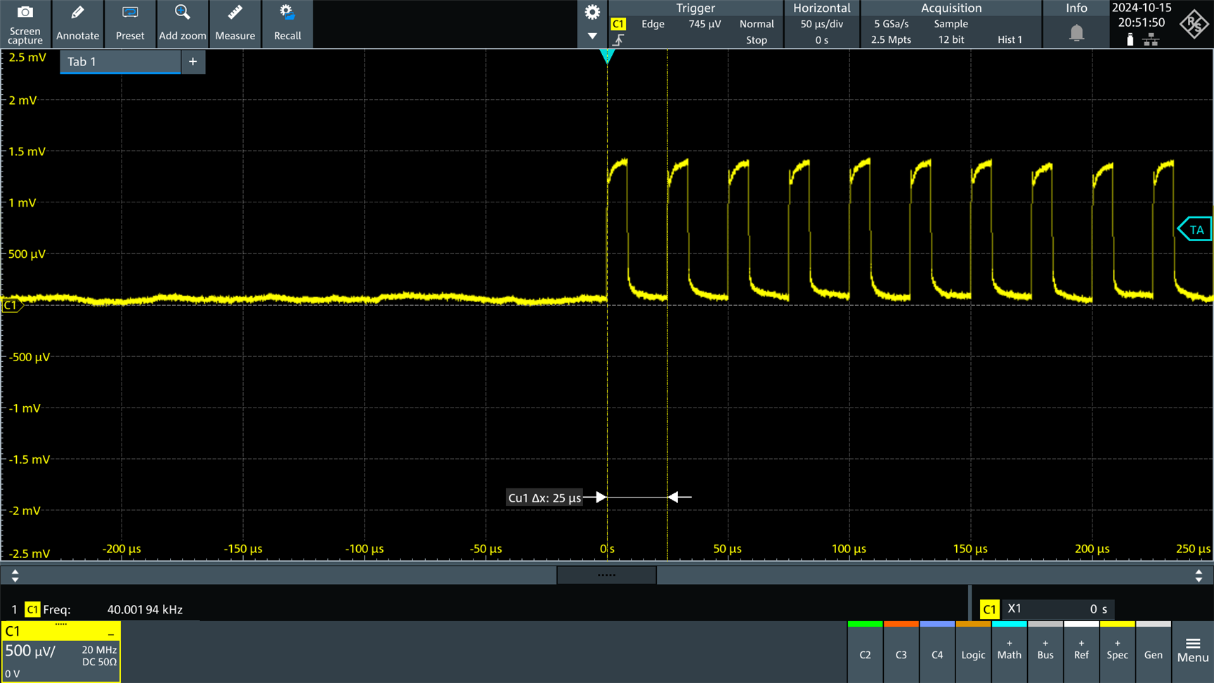Click the C1 500 µV/ vertical scale
Screen dimensions: 1214x683
click(x=30, y=651)
